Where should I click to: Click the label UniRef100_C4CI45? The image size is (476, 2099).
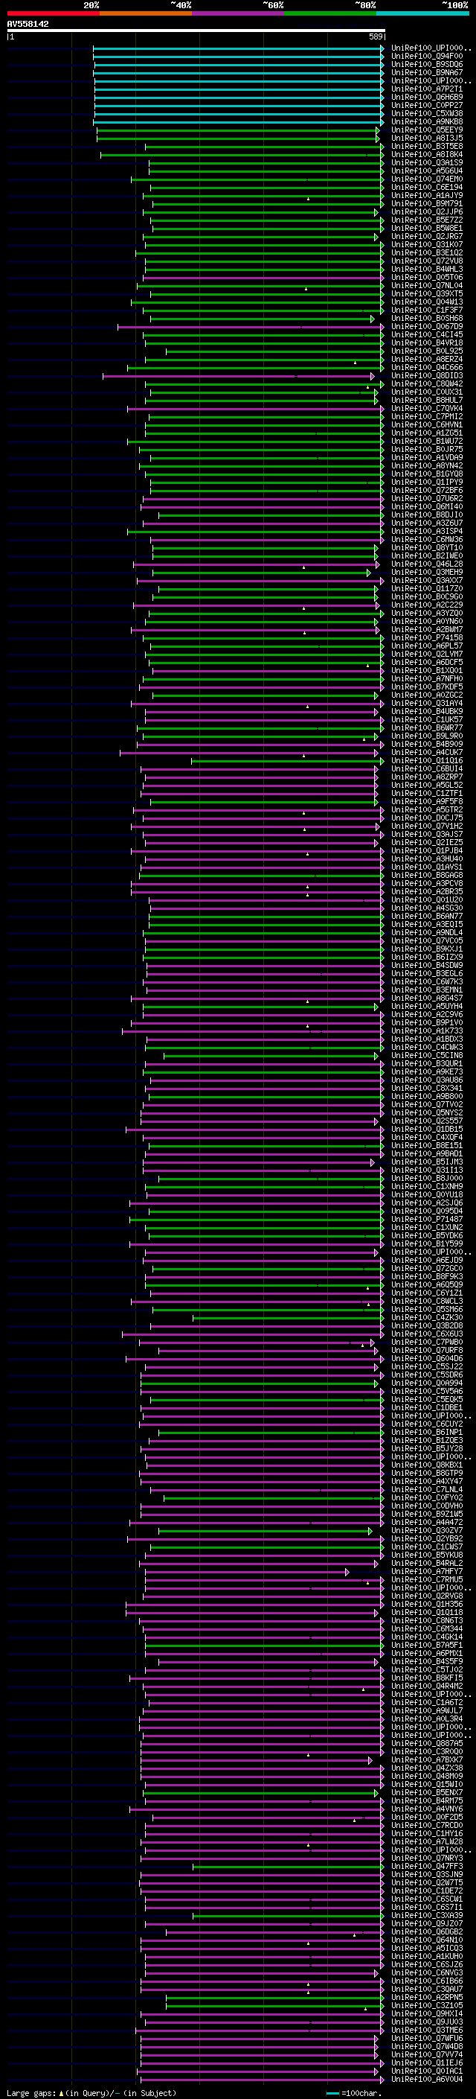pos(426,335)
